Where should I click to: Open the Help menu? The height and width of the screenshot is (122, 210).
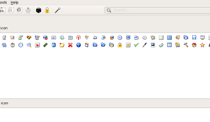click(x=15, y=2)
